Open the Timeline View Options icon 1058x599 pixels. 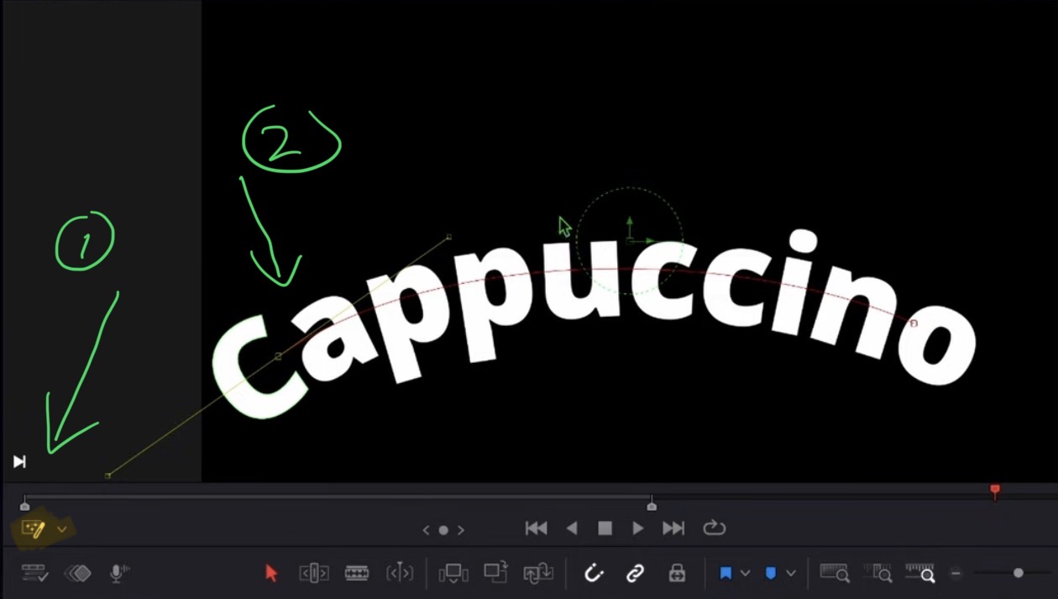(x=34, y=573)
